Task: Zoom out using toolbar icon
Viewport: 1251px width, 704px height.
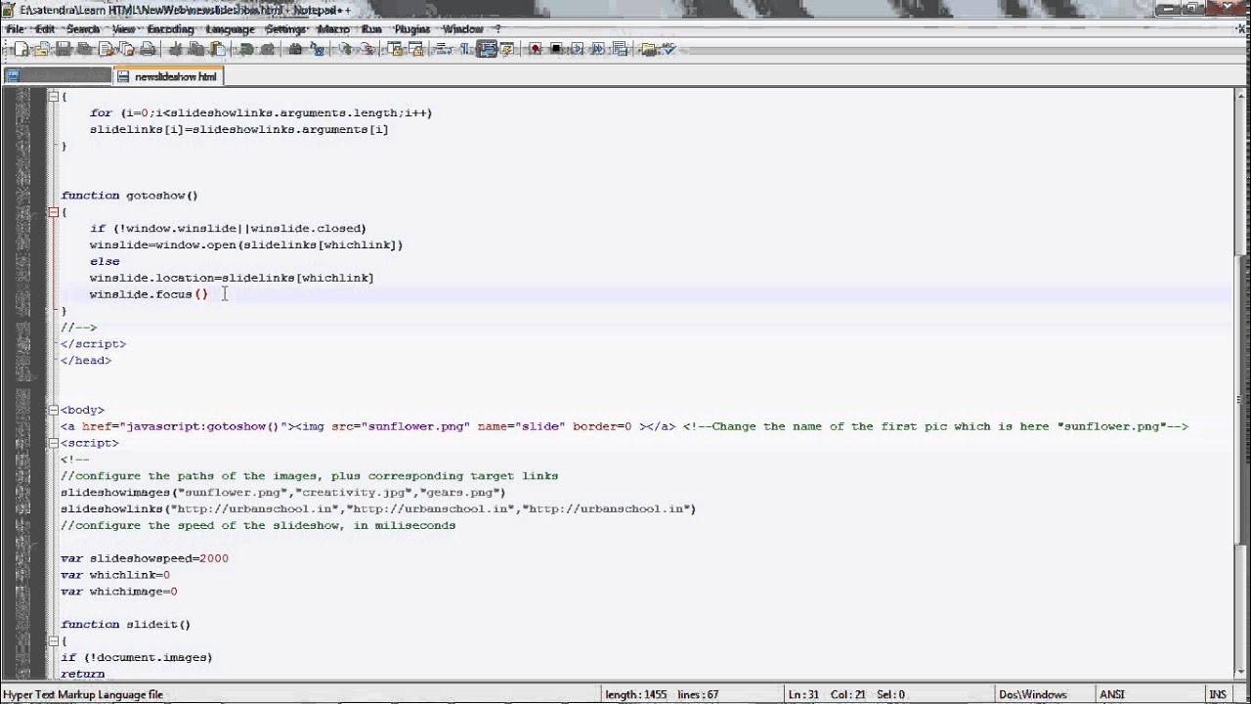Action: click(366, 49)
